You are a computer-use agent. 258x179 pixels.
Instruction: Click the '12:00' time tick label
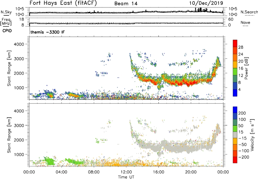click(126, 172)
